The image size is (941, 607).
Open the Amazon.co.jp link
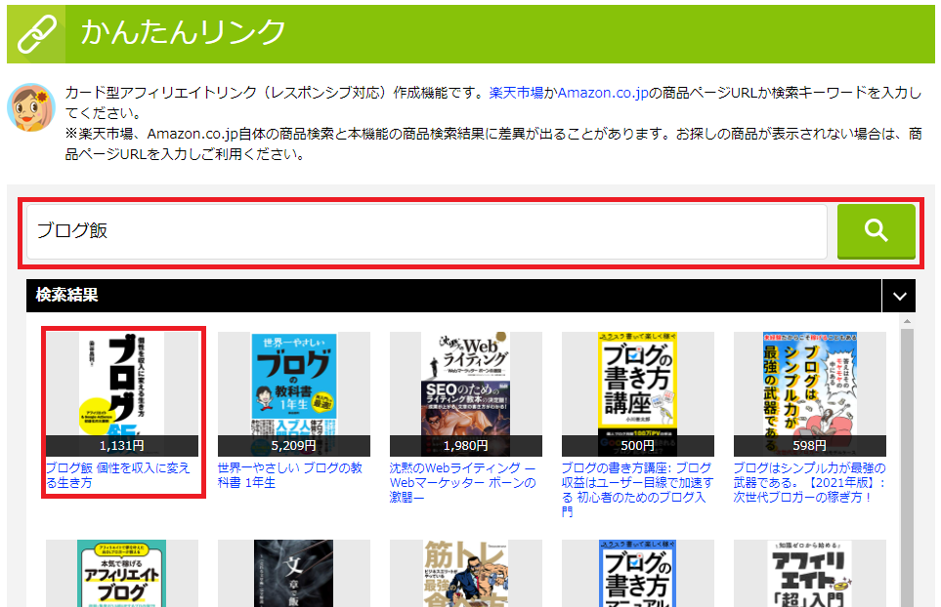coord(603,93)
